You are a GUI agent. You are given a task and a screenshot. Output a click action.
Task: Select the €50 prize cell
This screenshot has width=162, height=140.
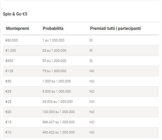(8, 81)
